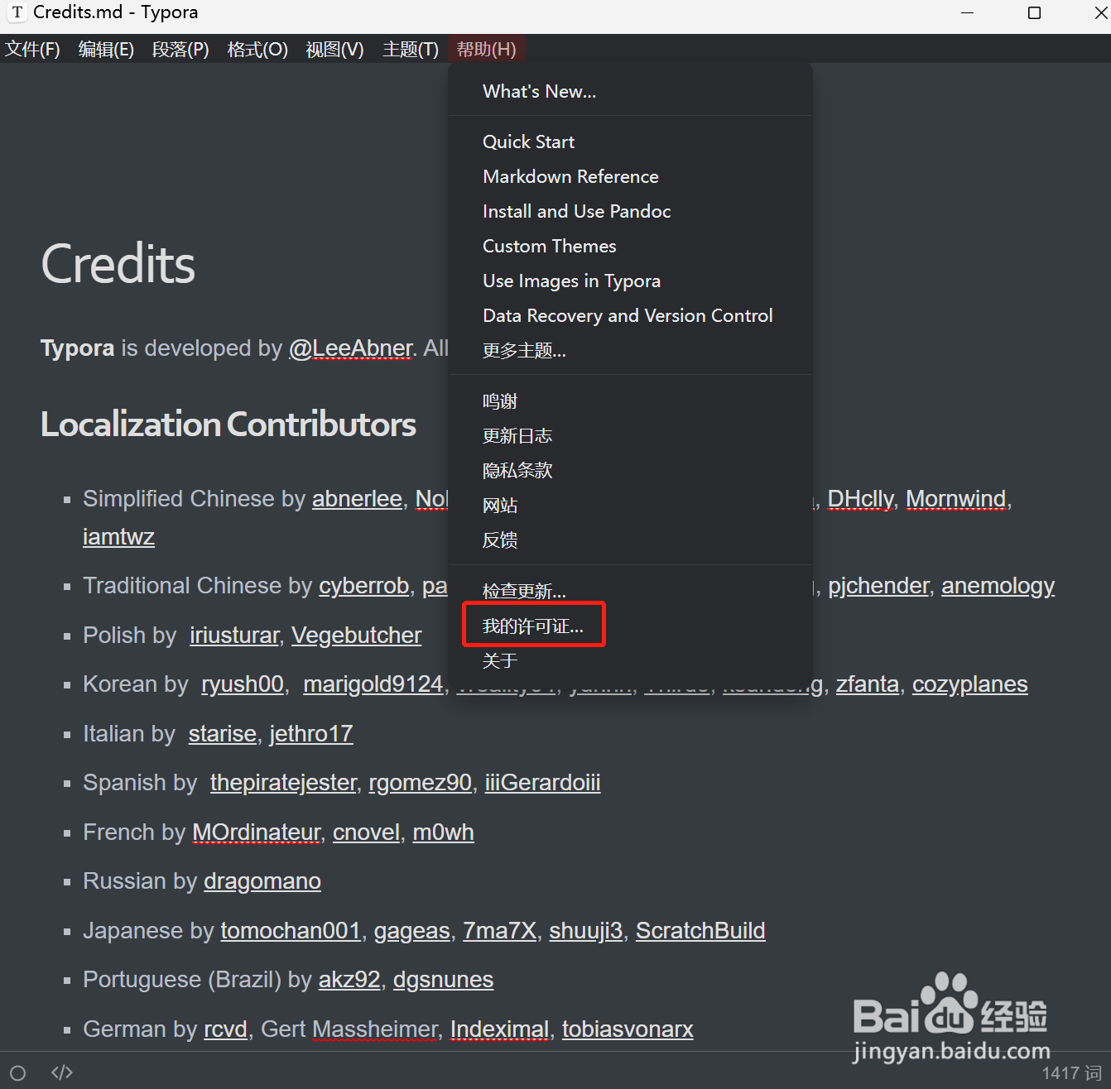Choose 网站 menu entry
Viewport: 1111px width, 1089px height.
(x=630, y=506)
